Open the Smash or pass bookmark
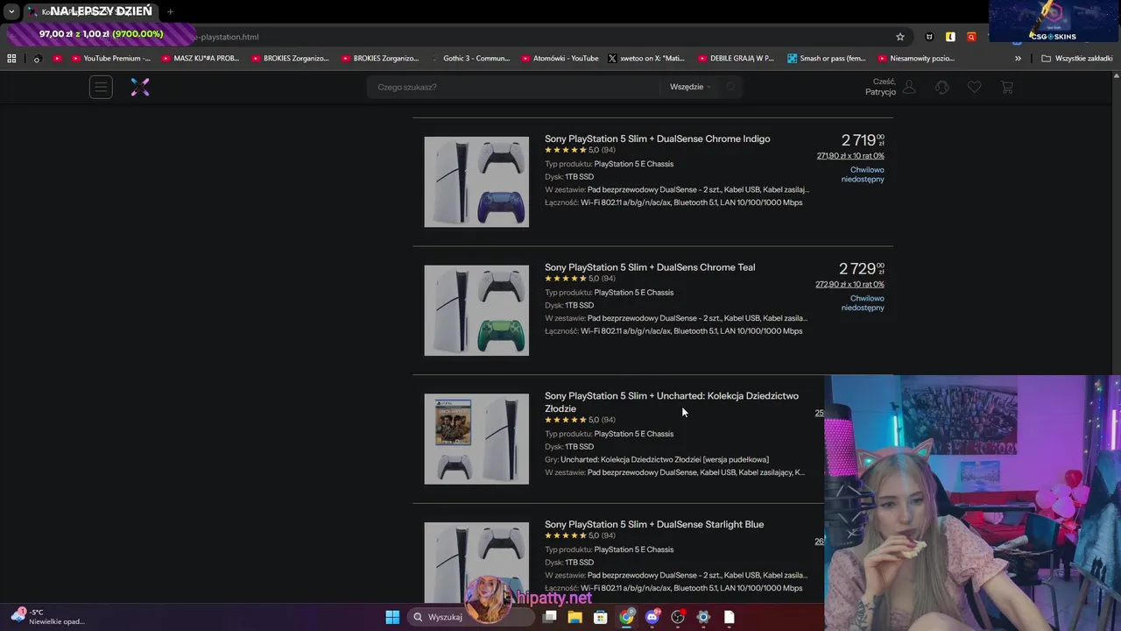Viewport: 1121px width, 631px height. [826, 59]
